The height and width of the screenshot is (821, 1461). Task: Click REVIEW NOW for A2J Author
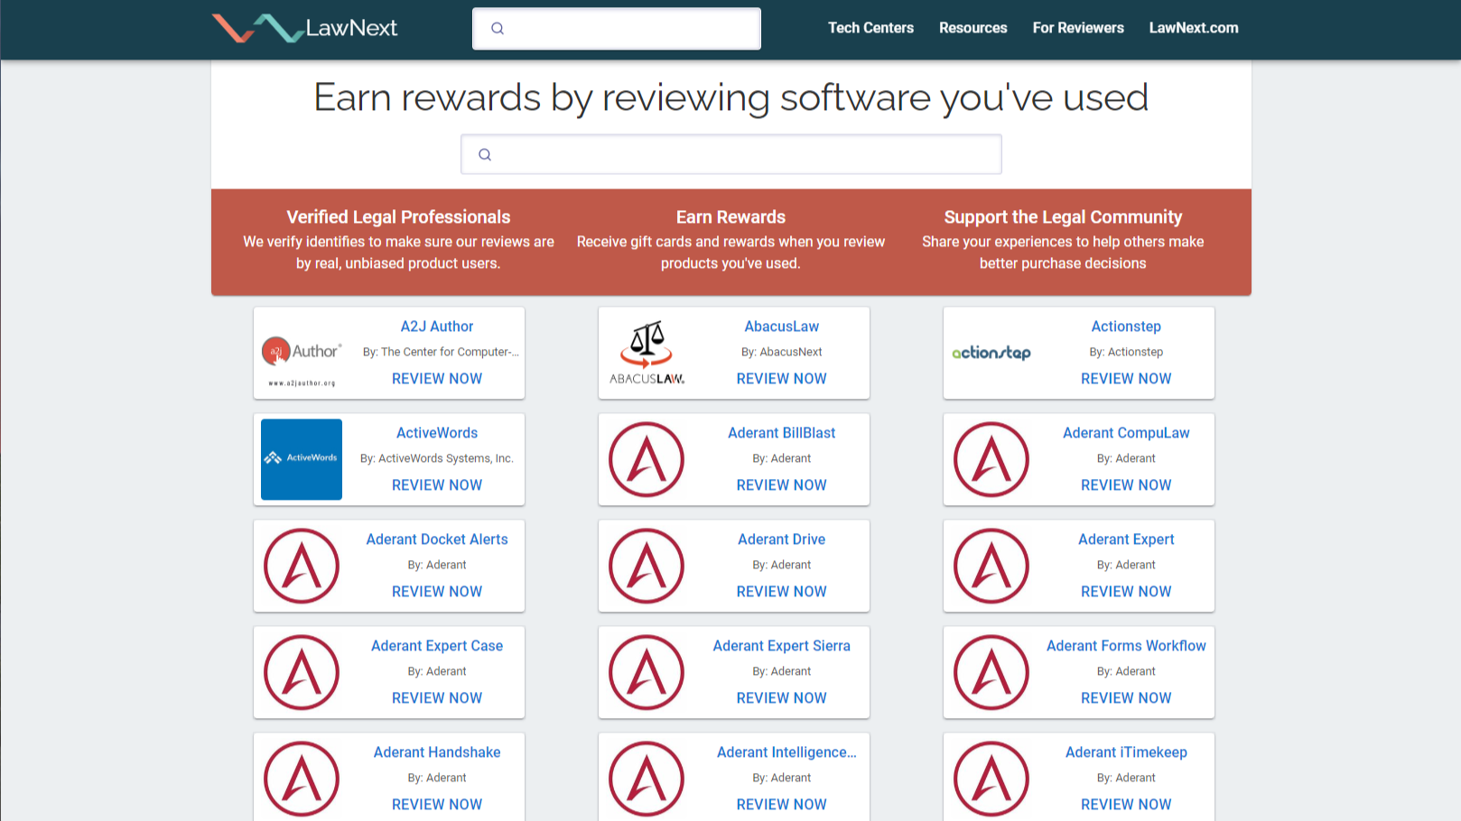pos(437,379)
